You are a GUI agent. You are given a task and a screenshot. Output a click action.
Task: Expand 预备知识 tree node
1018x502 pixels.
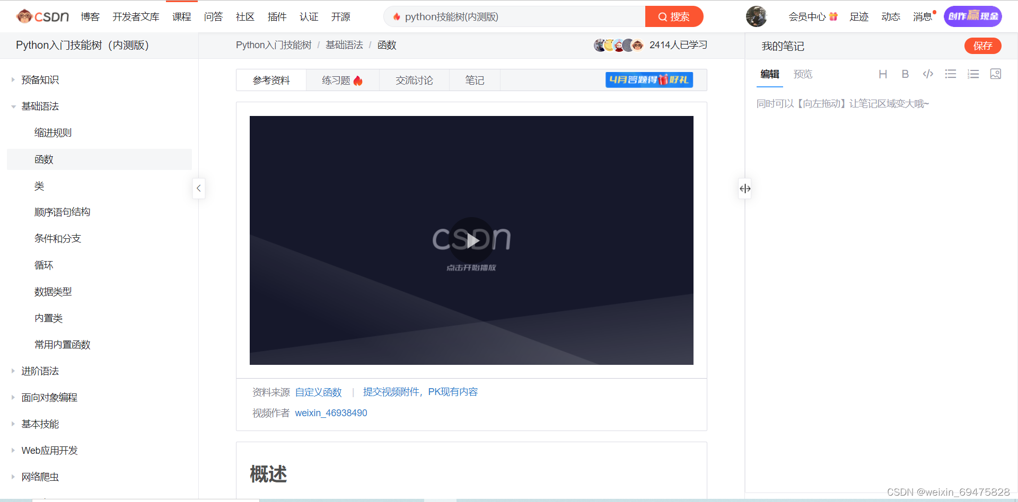coord(13,80)
